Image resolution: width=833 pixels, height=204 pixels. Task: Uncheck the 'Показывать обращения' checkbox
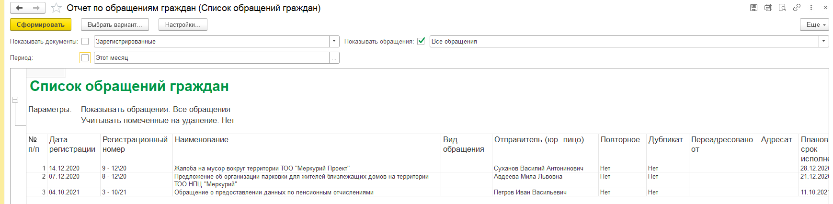(x=421, y=41)
